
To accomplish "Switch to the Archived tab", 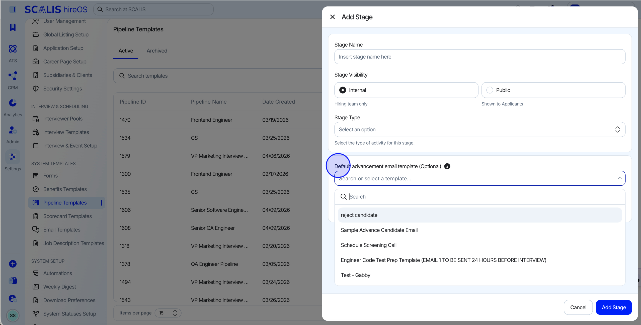I will point(157,51).
